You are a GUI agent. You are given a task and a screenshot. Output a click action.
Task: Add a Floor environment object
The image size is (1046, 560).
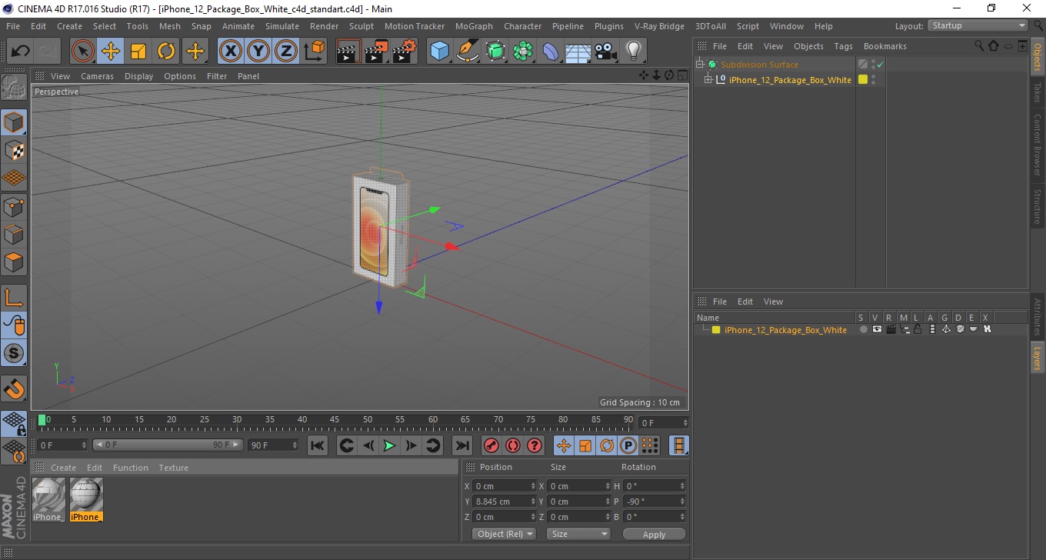tap(578, 52)
